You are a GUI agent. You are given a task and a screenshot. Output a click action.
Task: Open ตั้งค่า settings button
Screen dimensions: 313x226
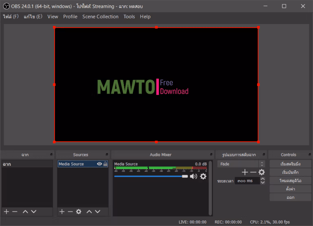[290, 189]
